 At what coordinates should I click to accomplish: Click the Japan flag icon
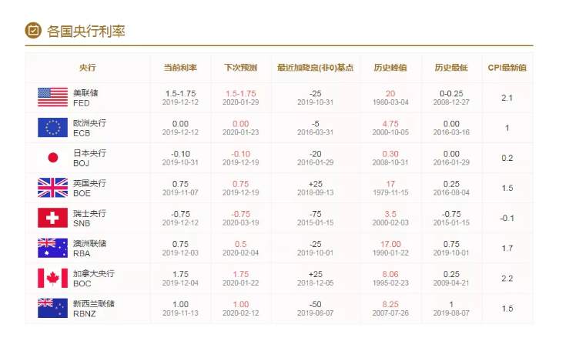(52, 157)
